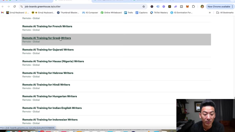Open Remote AI Training for Hausa (Nigeria) Writers
Image resolution: width=235 pixels, height=132 pixels.
click(x=53, y=61)
